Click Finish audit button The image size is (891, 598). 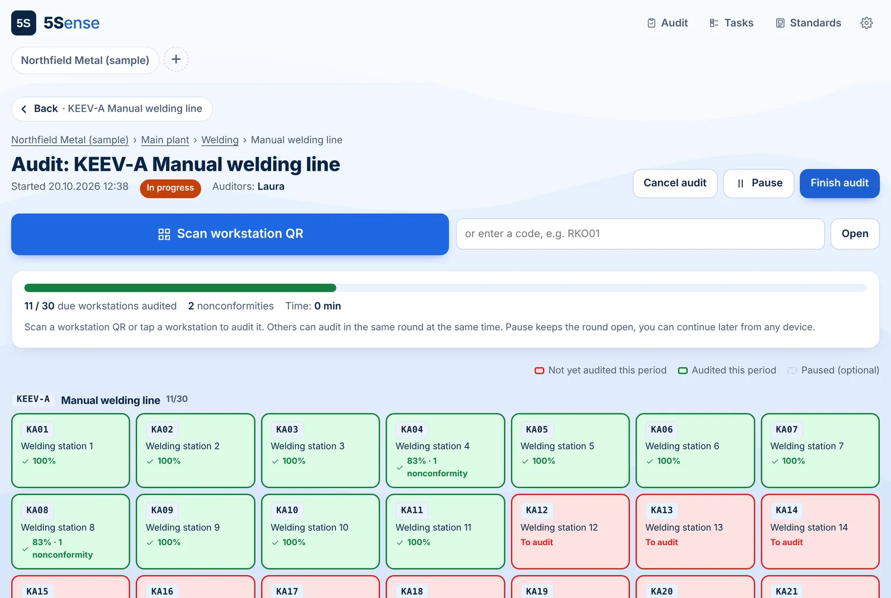point(839,183)
